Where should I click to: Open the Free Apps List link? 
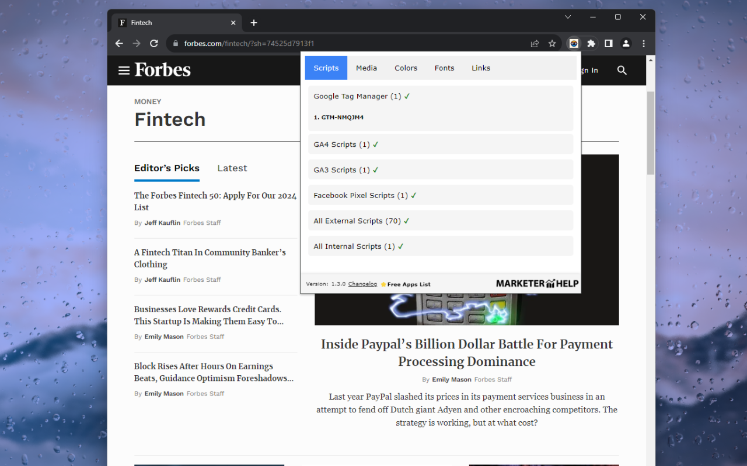coord(409,284)
